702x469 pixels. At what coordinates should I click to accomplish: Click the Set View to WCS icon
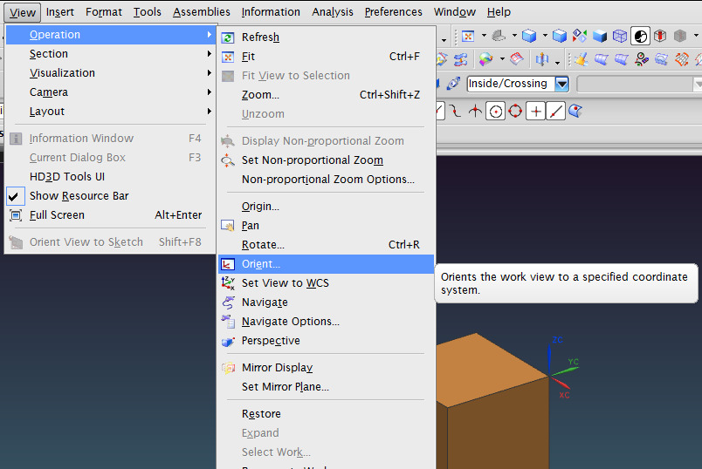[228, 283]
